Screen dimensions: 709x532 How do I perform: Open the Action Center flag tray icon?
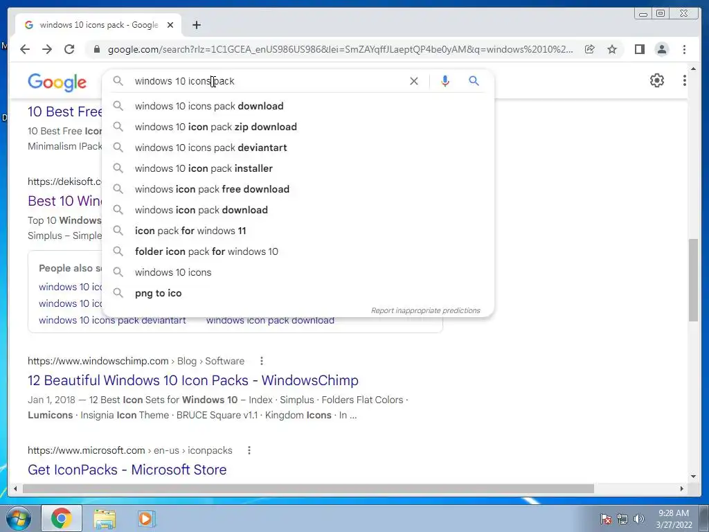pos(606,519)
